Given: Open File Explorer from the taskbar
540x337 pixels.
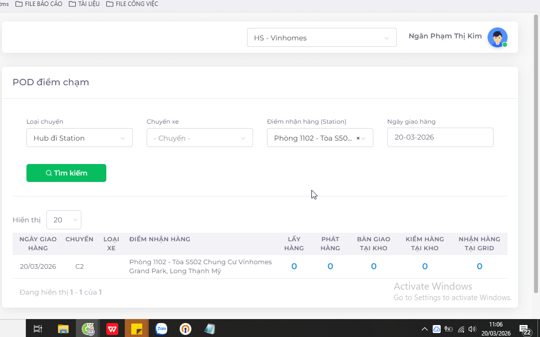Looking at the screenshot, I should coord(63,329).
